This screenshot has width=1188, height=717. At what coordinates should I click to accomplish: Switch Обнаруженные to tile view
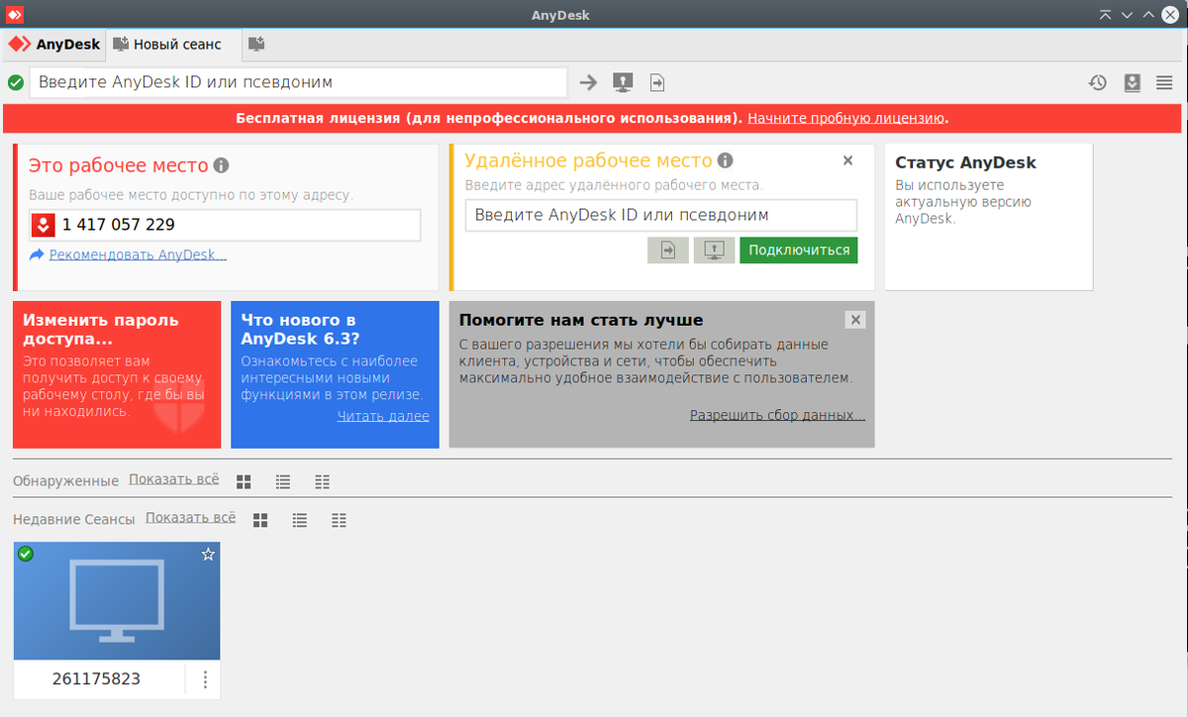click(244, 482)
